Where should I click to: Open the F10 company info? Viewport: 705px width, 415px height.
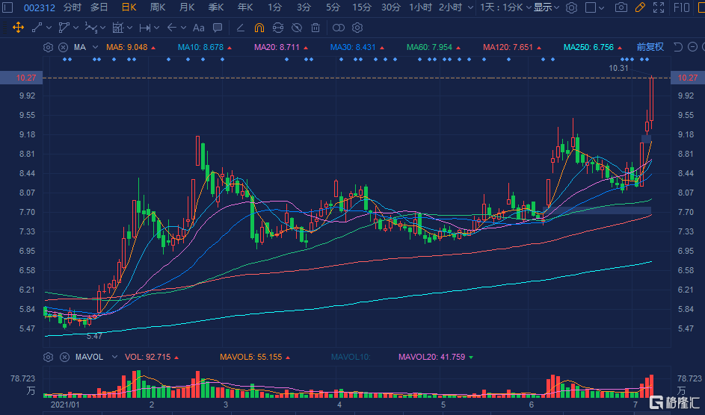pyautogui.click(x=682, y=7)
